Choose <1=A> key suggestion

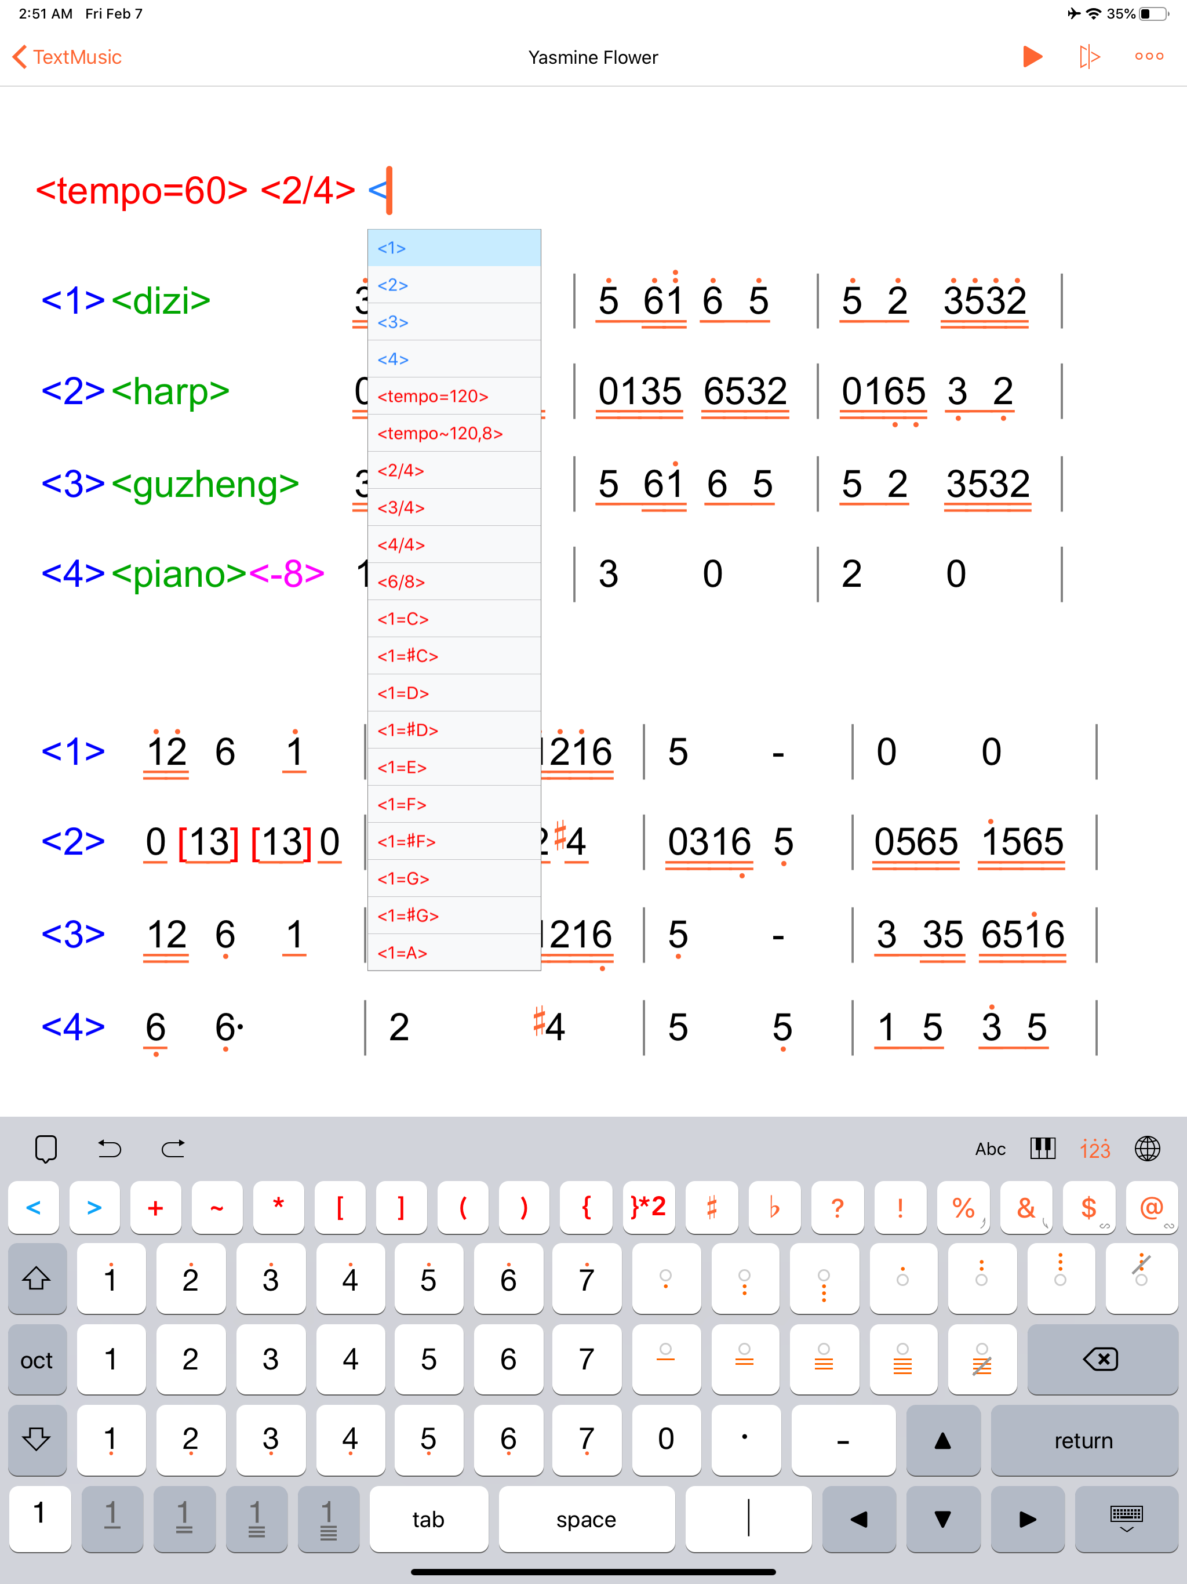point(454,953)
